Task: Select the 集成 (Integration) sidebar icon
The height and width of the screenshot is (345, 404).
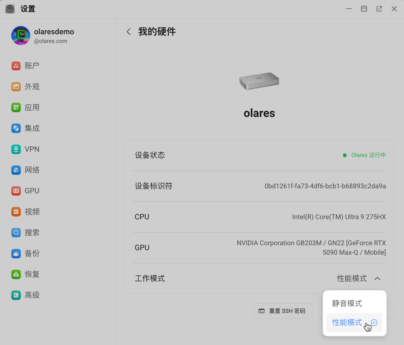Action: click(x=16, y=128)
